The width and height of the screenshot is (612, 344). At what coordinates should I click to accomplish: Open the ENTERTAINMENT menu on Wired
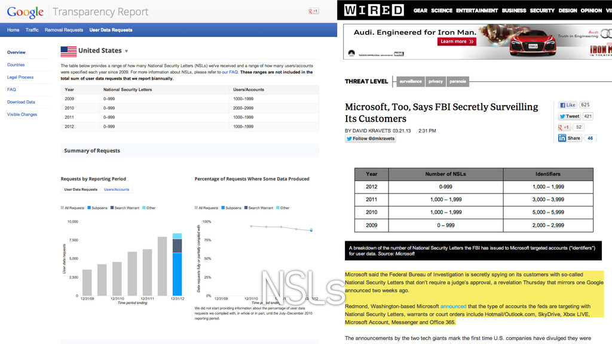[x=477, y=11]
